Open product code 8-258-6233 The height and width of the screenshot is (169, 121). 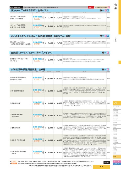(x=37, y=25)
